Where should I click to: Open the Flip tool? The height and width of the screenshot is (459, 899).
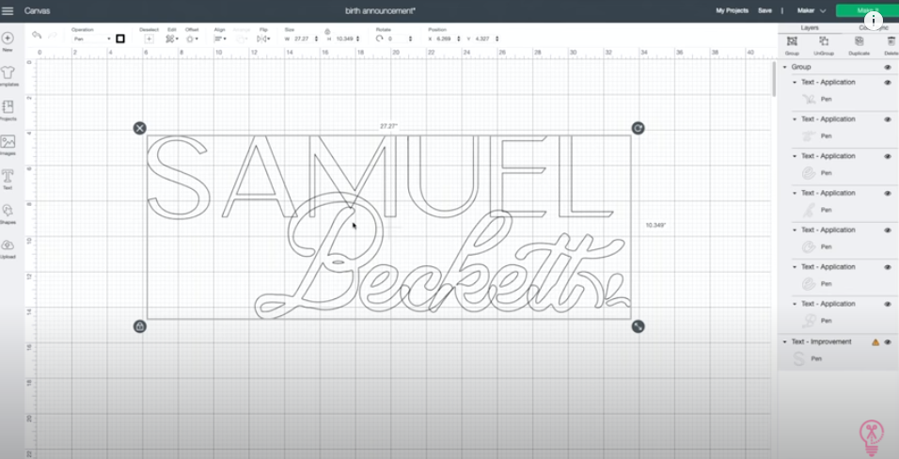click(x=262, y=39)
